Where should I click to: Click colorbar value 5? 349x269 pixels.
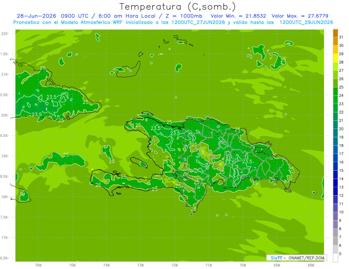point(340,254)
